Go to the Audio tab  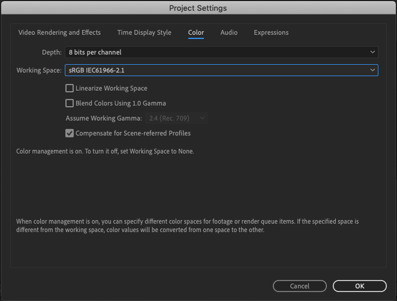tap(228, 32)
